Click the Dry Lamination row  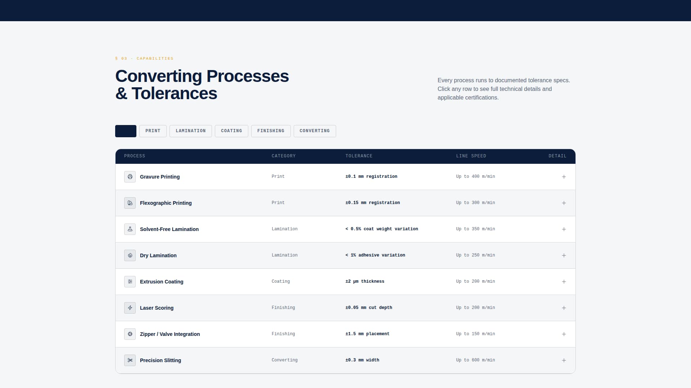[324, 255]
